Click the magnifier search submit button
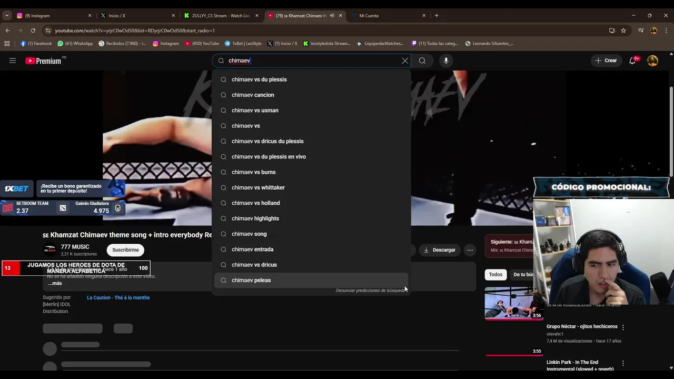The image size is (674, 379). point(422,61)
